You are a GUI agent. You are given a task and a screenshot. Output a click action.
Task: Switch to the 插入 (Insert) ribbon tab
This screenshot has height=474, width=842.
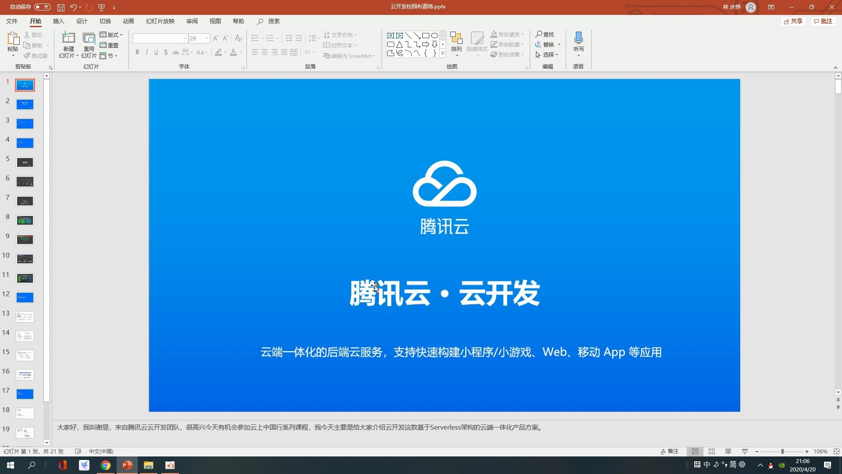coord(59,21)
